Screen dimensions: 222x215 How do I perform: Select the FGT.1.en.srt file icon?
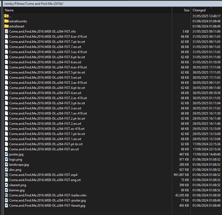pos(6,139)
